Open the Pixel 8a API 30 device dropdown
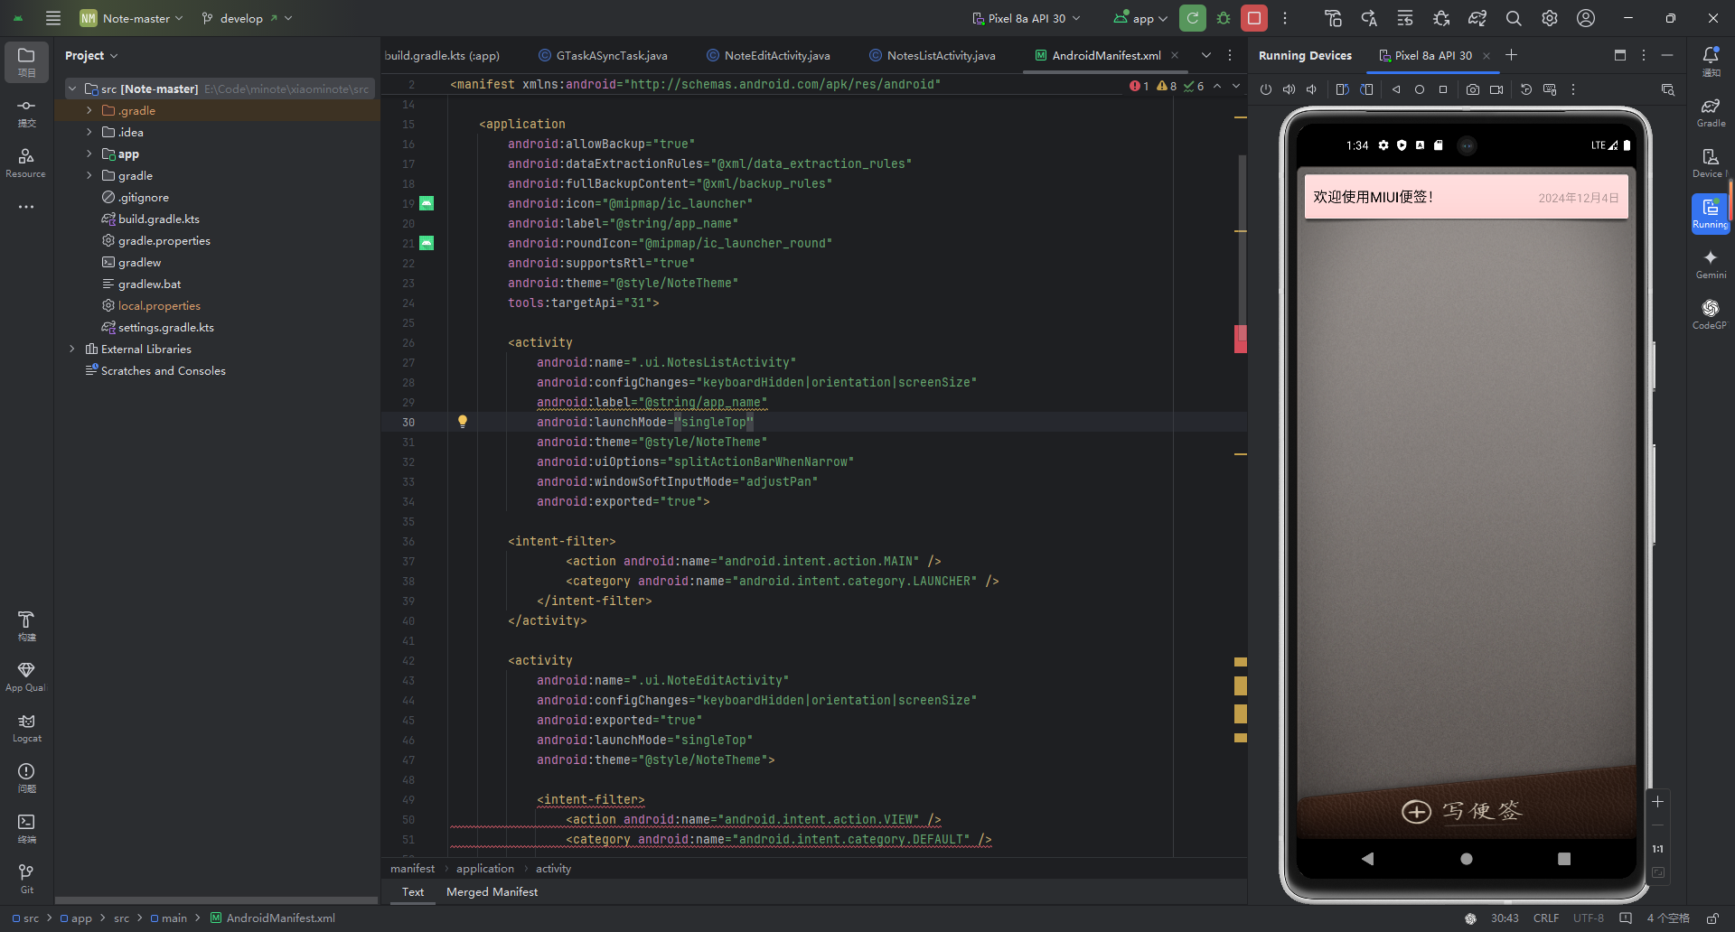 [1027, 18]
